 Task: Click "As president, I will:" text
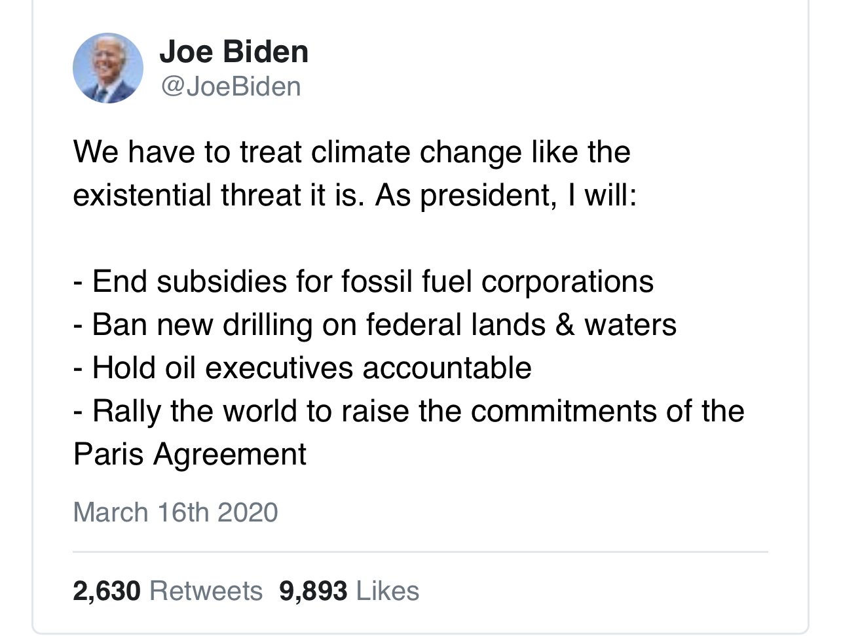point(505,196)
